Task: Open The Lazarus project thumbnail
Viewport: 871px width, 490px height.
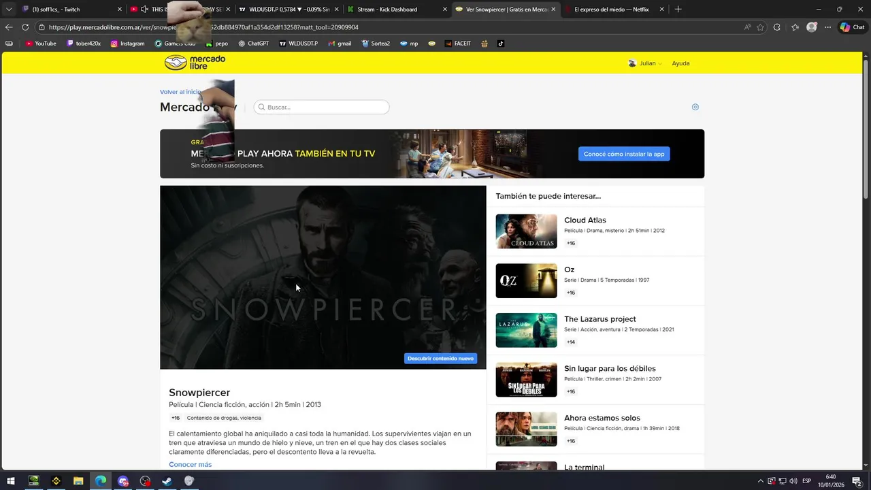Action: tap(526, 330)
